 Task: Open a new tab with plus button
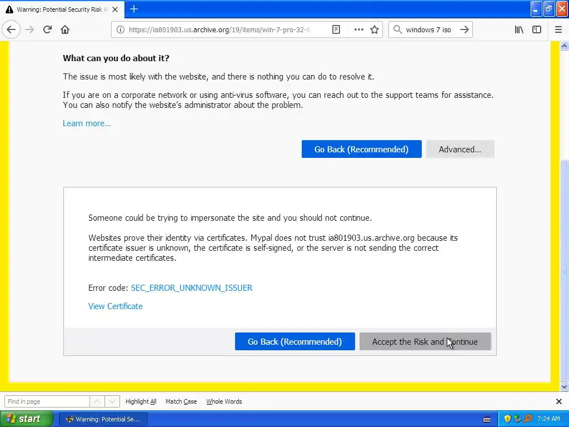[x=134, y=9]
